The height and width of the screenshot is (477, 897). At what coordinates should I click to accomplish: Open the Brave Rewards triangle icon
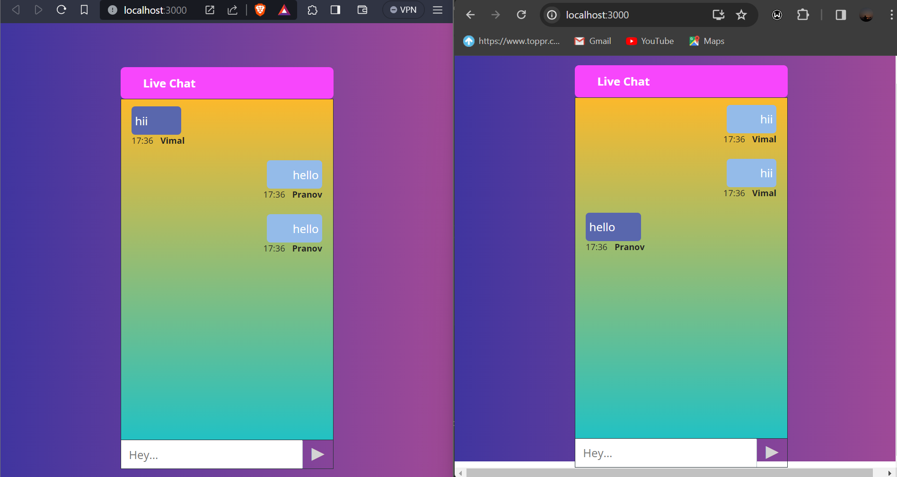click(x=284, y=10)
